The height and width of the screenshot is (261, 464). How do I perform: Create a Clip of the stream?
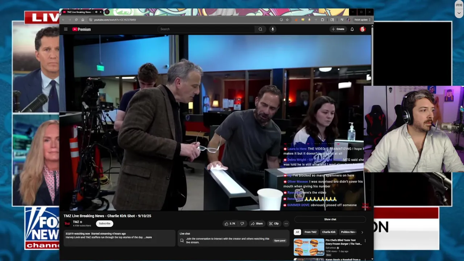tap(274, 224)
